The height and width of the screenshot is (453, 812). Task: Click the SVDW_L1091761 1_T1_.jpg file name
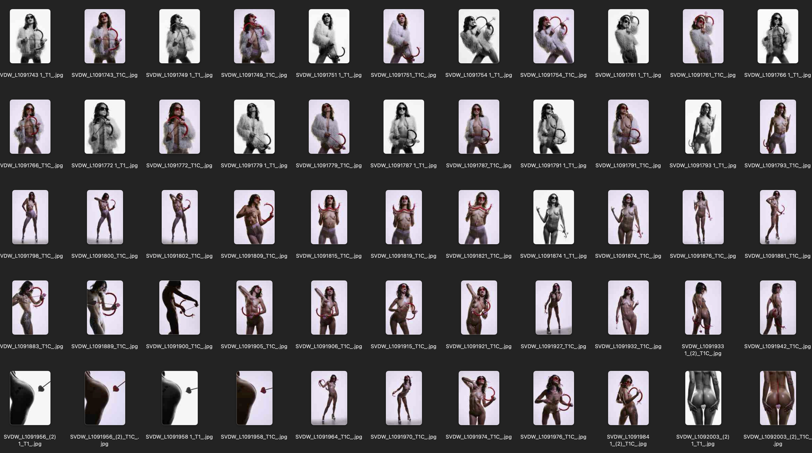coord(628,75)
